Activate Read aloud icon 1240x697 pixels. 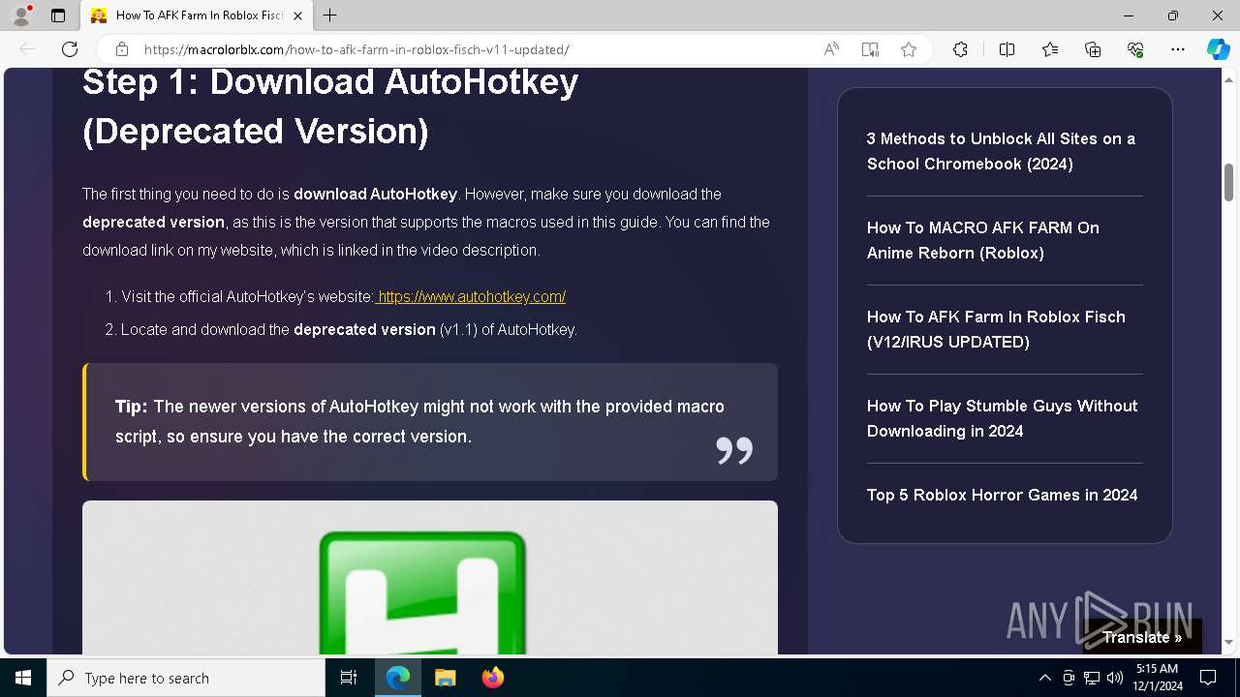(831, 49)
